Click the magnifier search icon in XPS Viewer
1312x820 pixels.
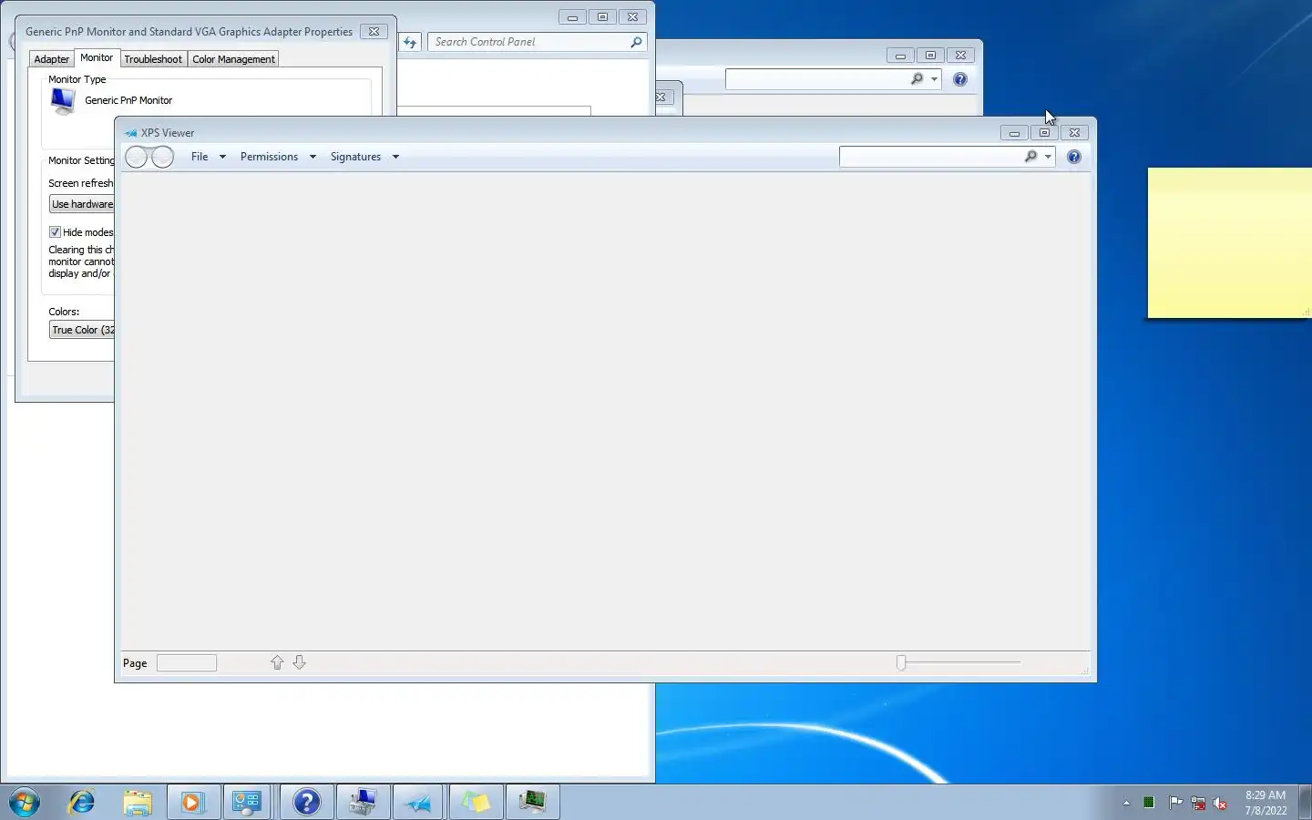(x=1030, y=157)
